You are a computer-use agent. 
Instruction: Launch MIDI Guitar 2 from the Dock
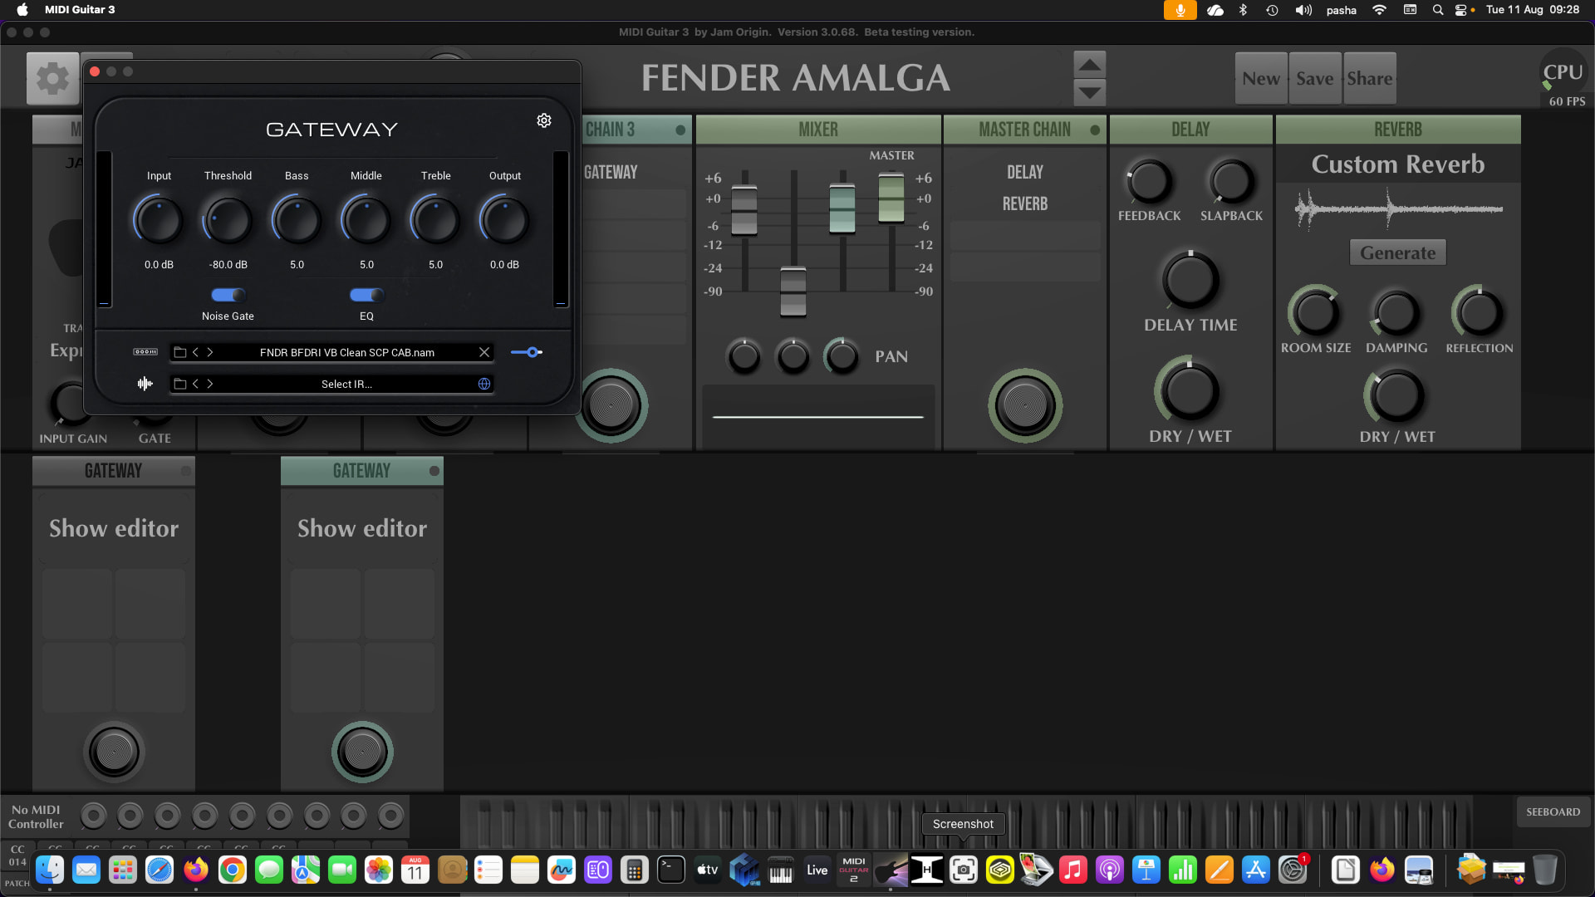coord(854,870)
